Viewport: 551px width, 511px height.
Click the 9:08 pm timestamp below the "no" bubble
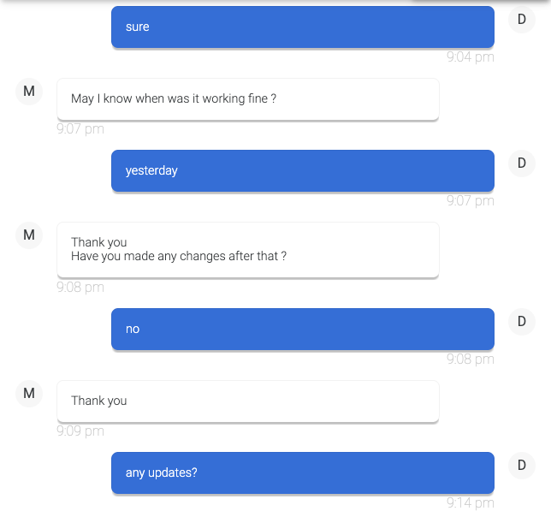point(470,359)
